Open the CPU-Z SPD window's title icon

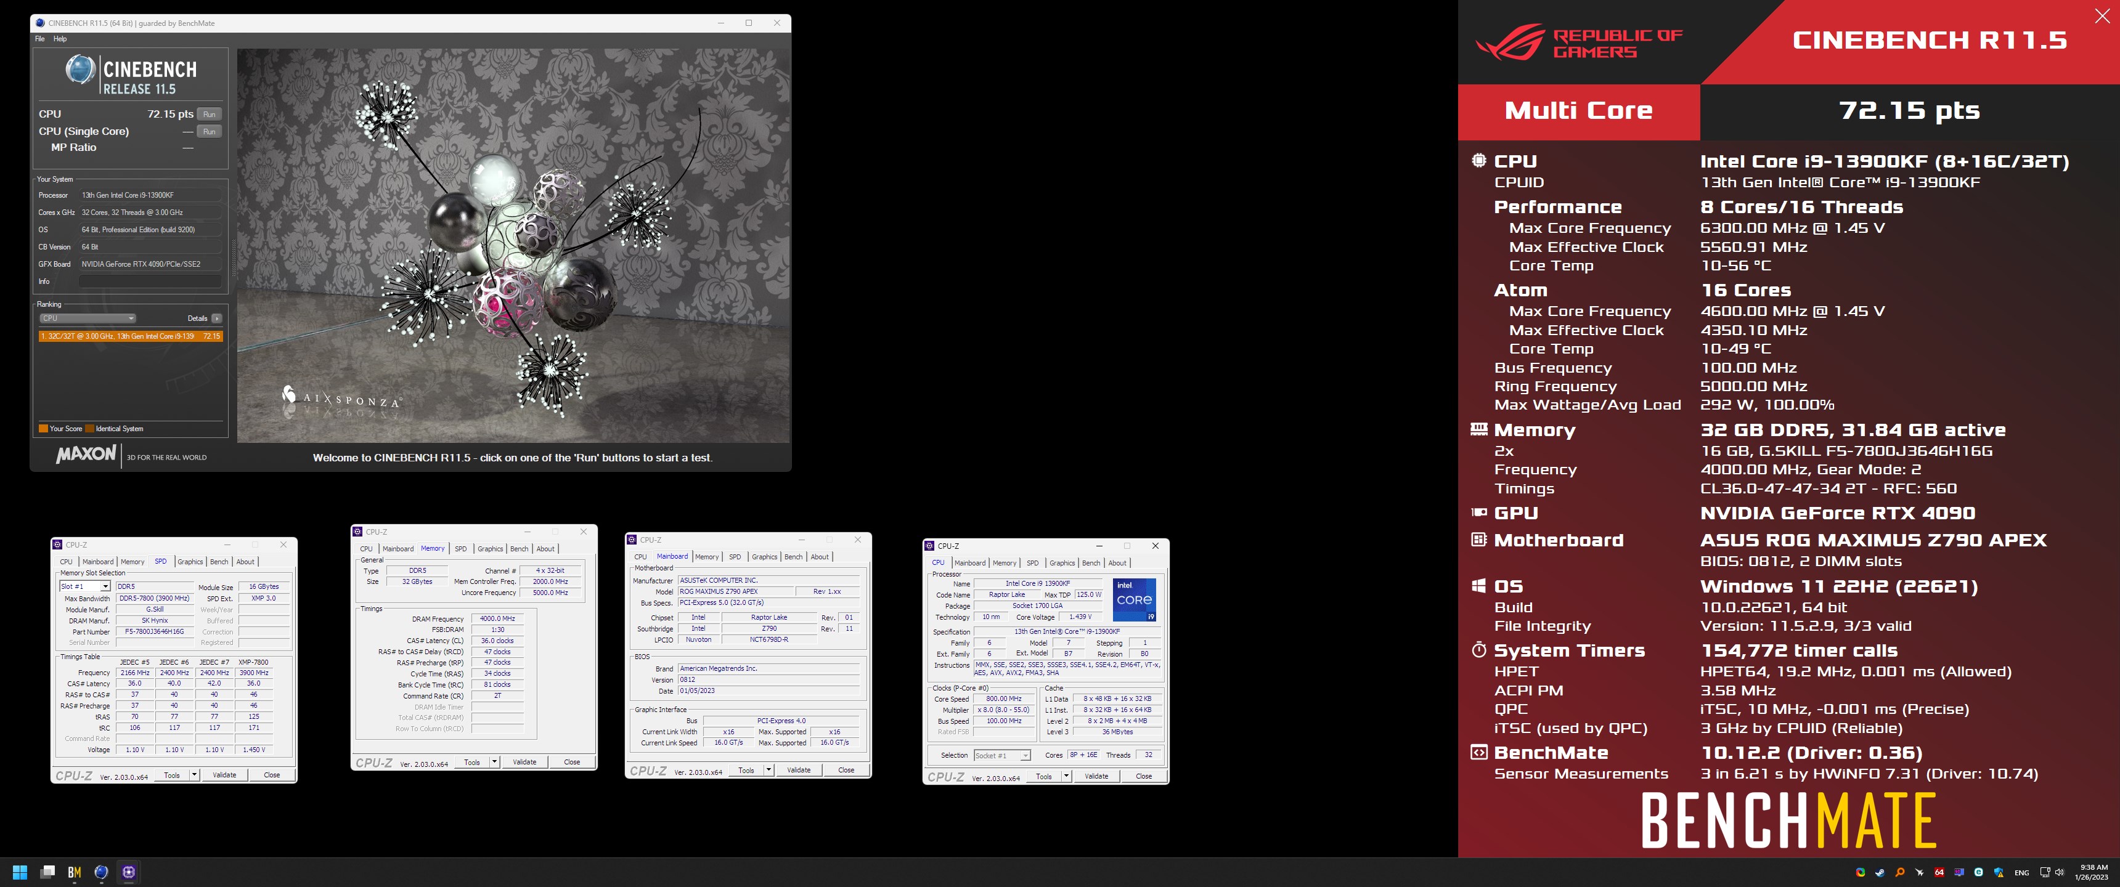point(57,545)
